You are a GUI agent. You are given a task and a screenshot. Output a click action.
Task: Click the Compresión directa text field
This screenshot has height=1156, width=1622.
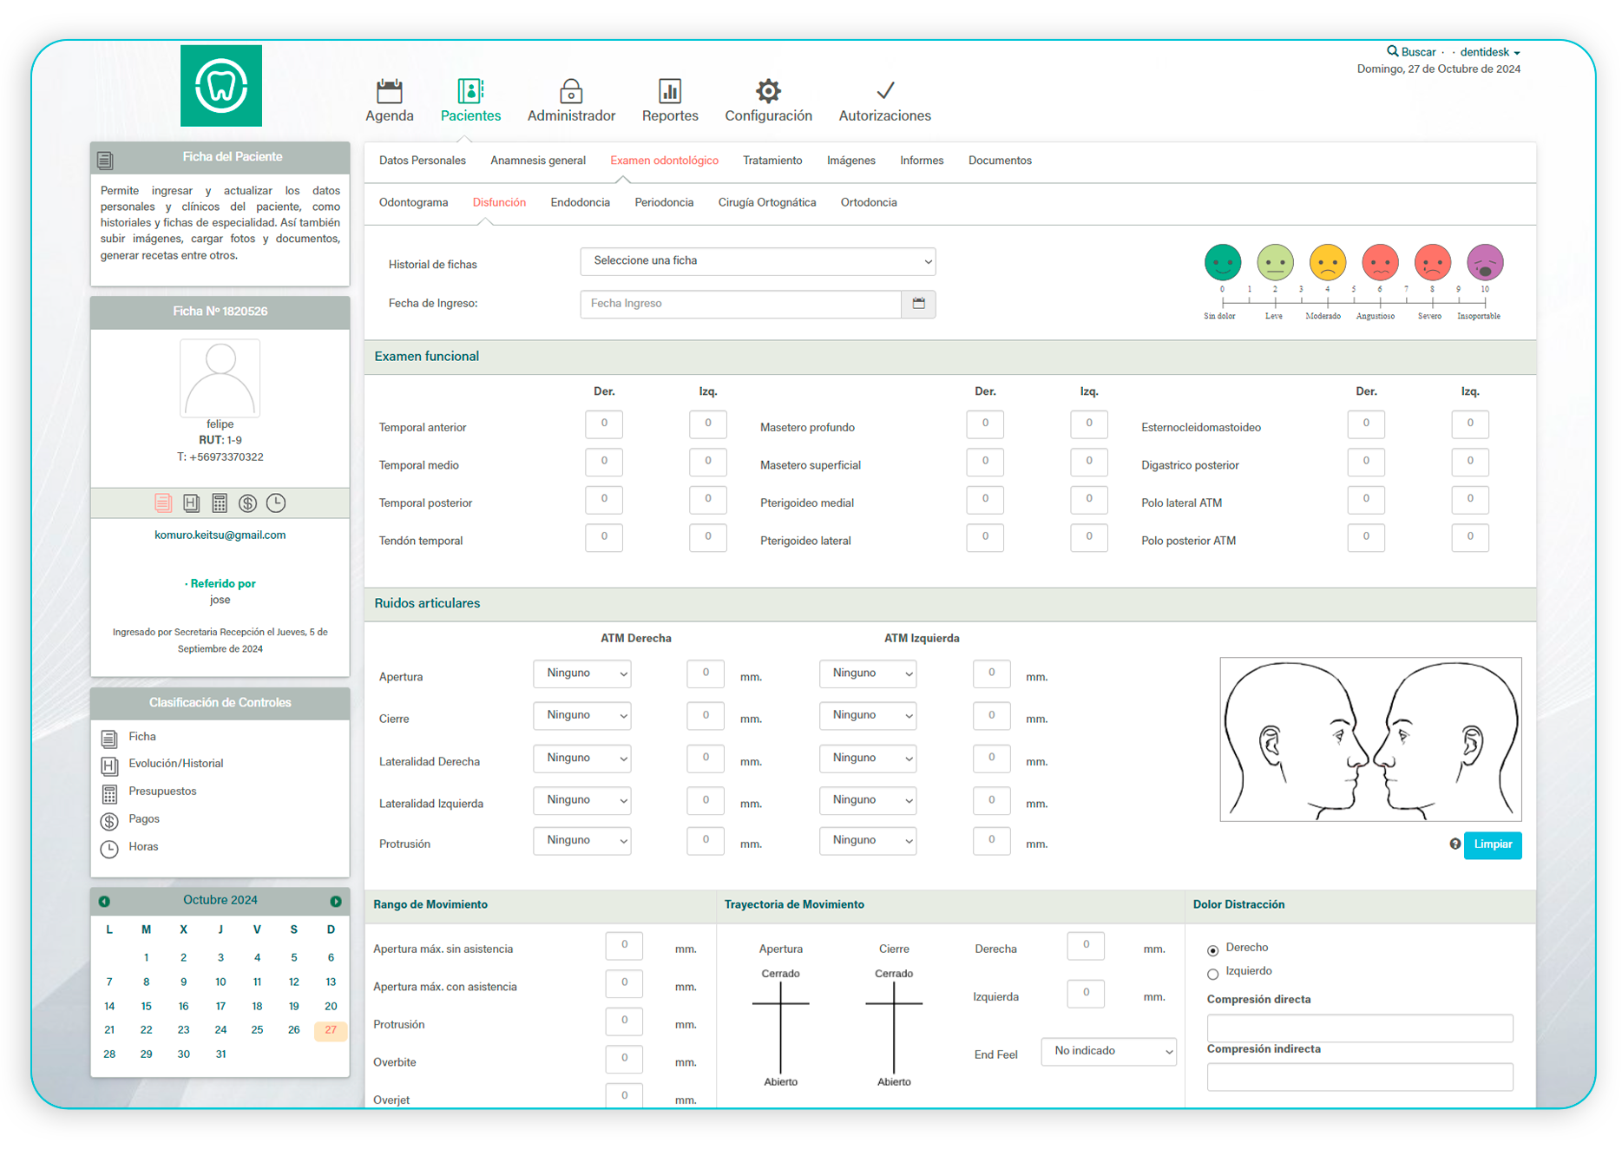[1359, 1028]
